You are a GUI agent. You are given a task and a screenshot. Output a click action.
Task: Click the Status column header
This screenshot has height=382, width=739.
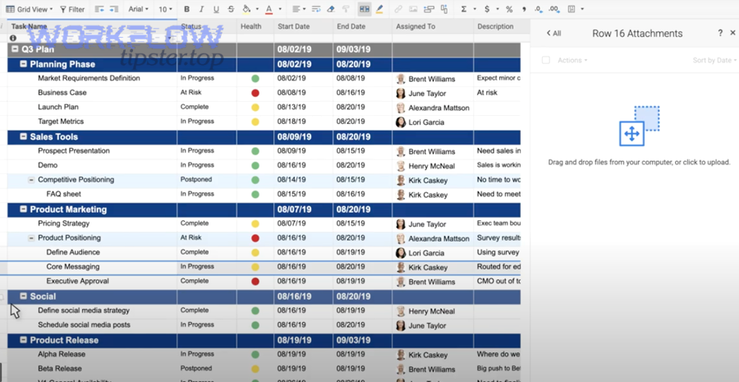click(x=207, y=26)
